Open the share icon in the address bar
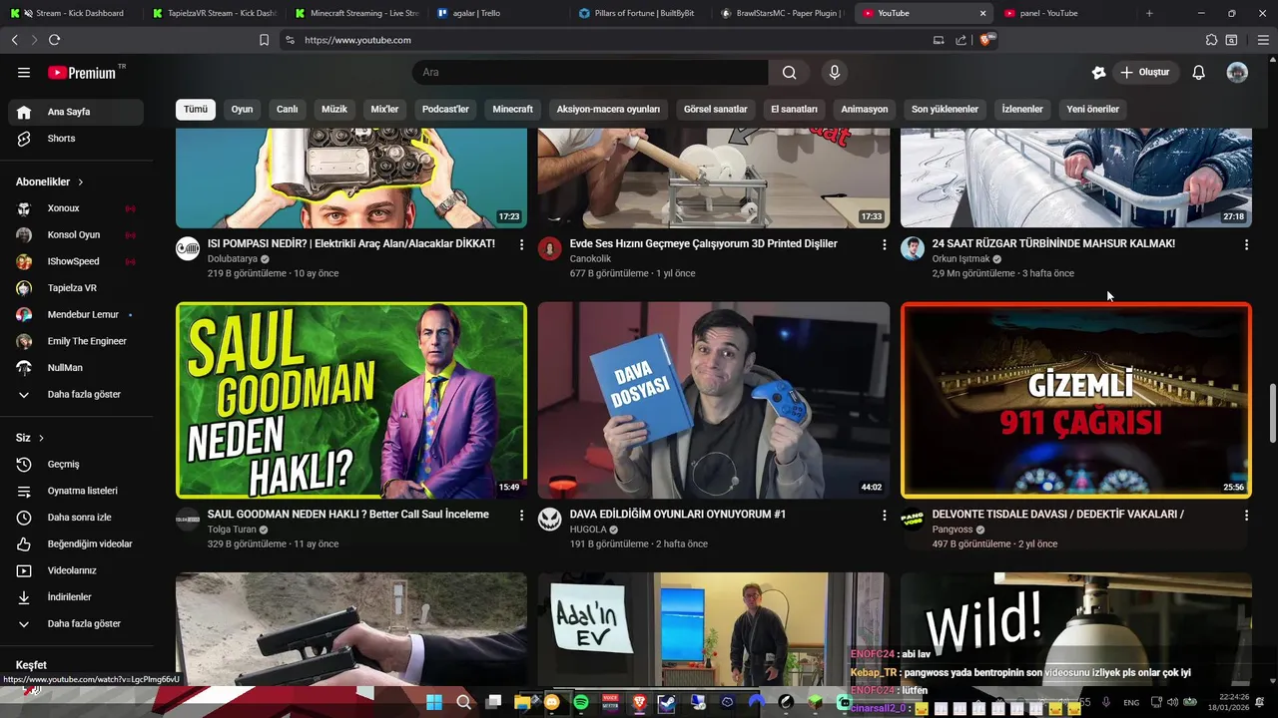The image size is (1278, 718). [960, 40]
